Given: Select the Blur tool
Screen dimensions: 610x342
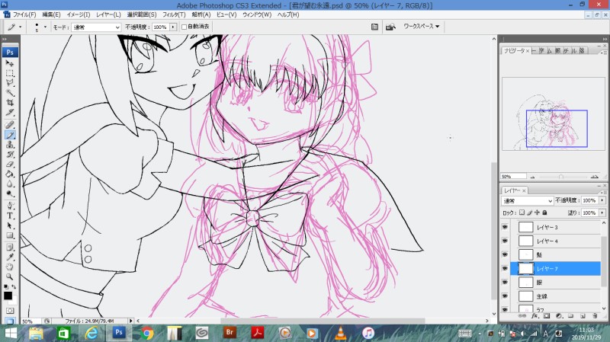Looking at the screenshot, I should click(x=10, y=184).
